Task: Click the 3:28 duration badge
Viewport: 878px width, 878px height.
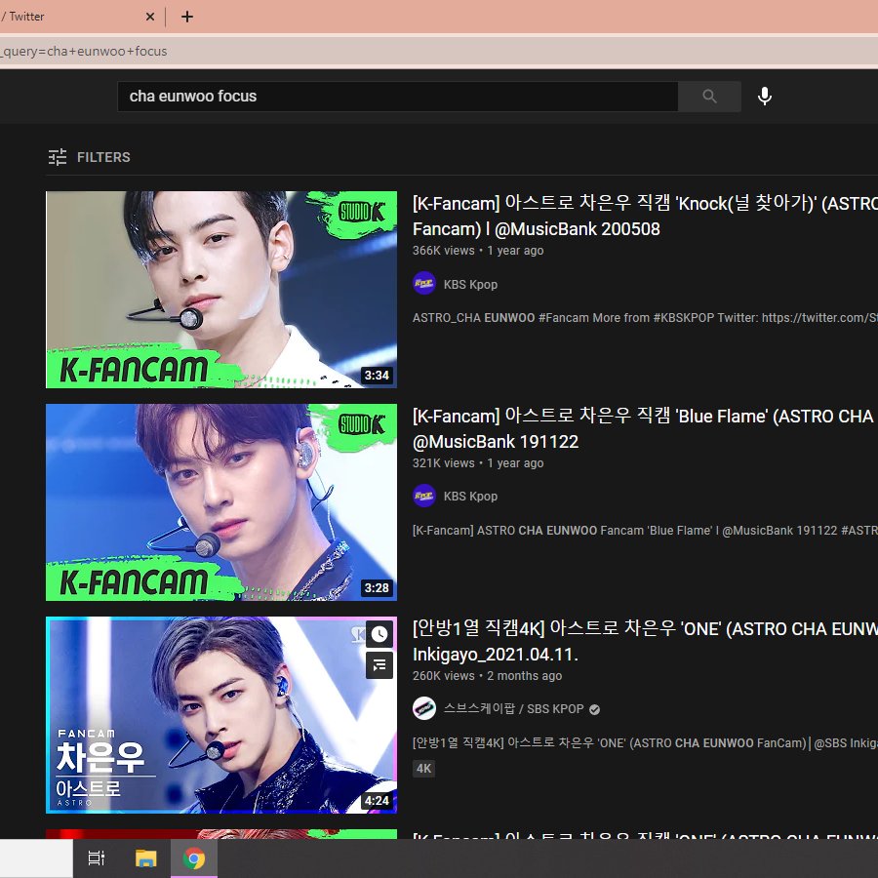Action: click(377, 588)
